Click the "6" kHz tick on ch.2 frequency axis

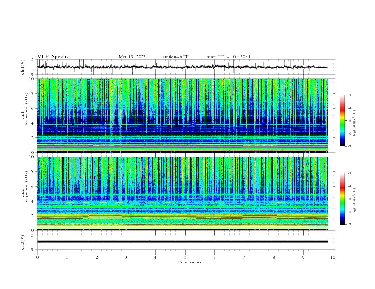tap(33, 187)
